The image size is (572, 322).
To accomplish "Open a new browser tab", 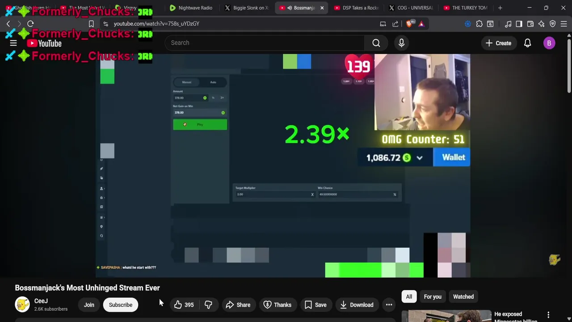I will pos(500,8).
